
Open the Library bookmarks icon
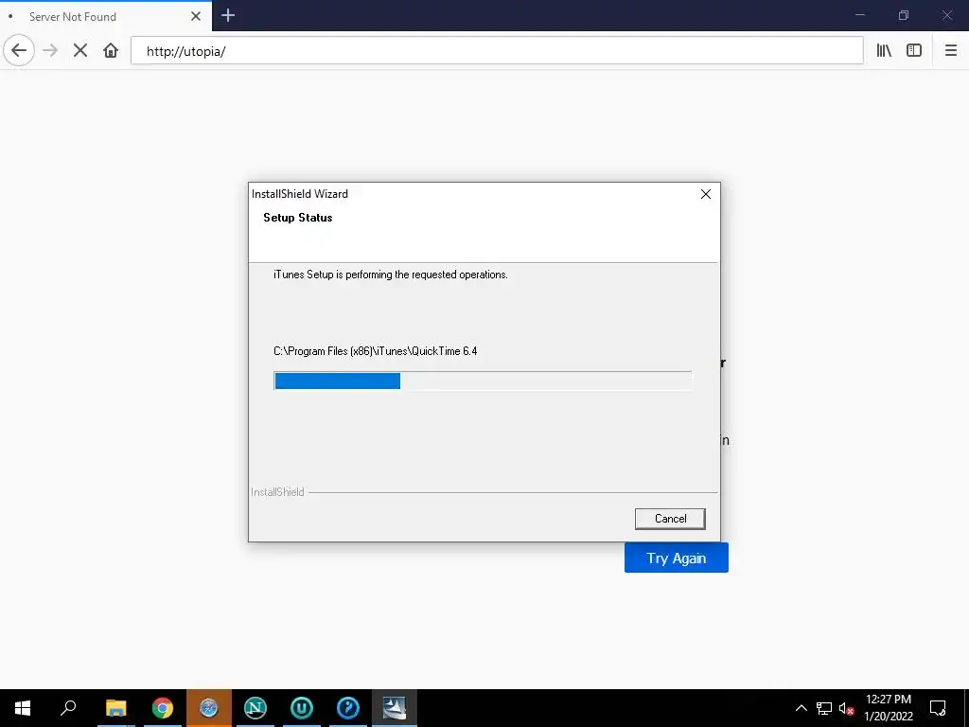(884, 51)
